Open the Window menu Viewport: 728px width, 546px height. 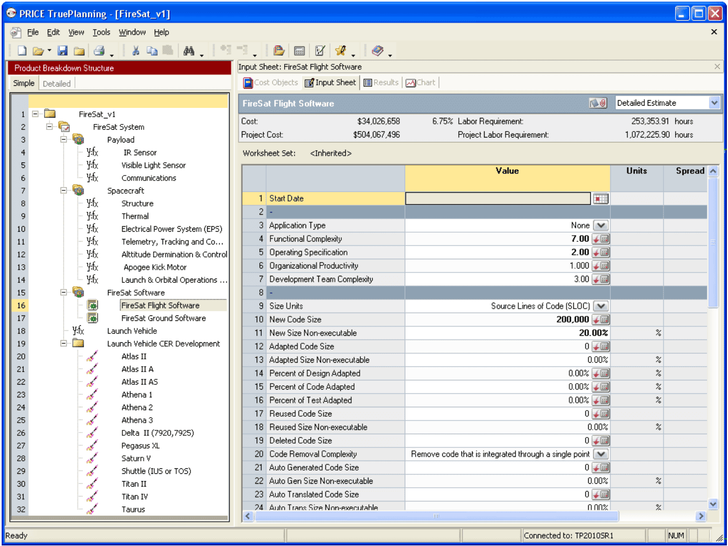tap(132, 32)
